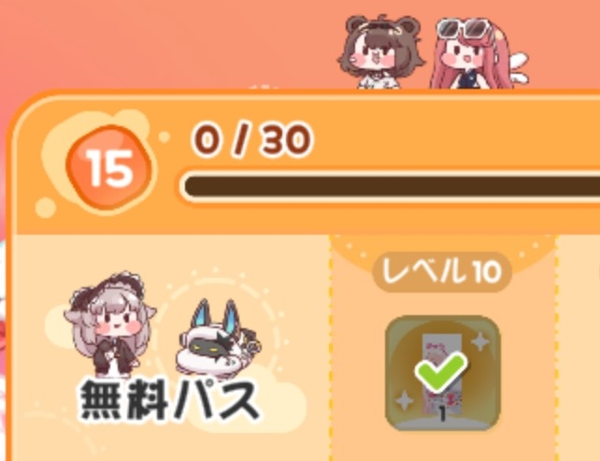Click the quantity 1 on reward item
The width and height of the screenshot is (600, 461).
[x=443, y=414]
